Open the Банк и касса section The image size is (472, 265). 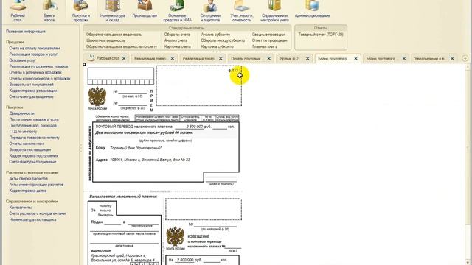click(x=49, y=11)
